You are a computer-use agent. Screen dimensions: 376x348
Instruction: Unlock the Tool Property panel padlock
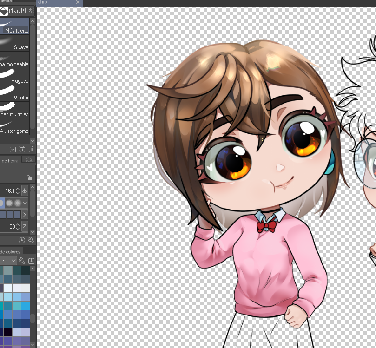point(29,178)
